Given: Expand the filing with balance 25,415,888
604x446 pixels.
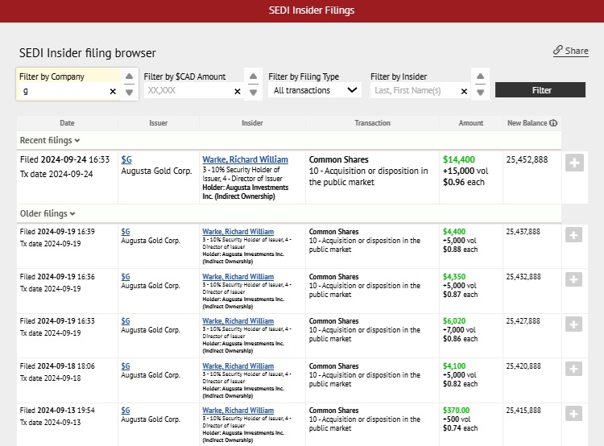Looking at the screenshot, I should [x=573, y=414].
